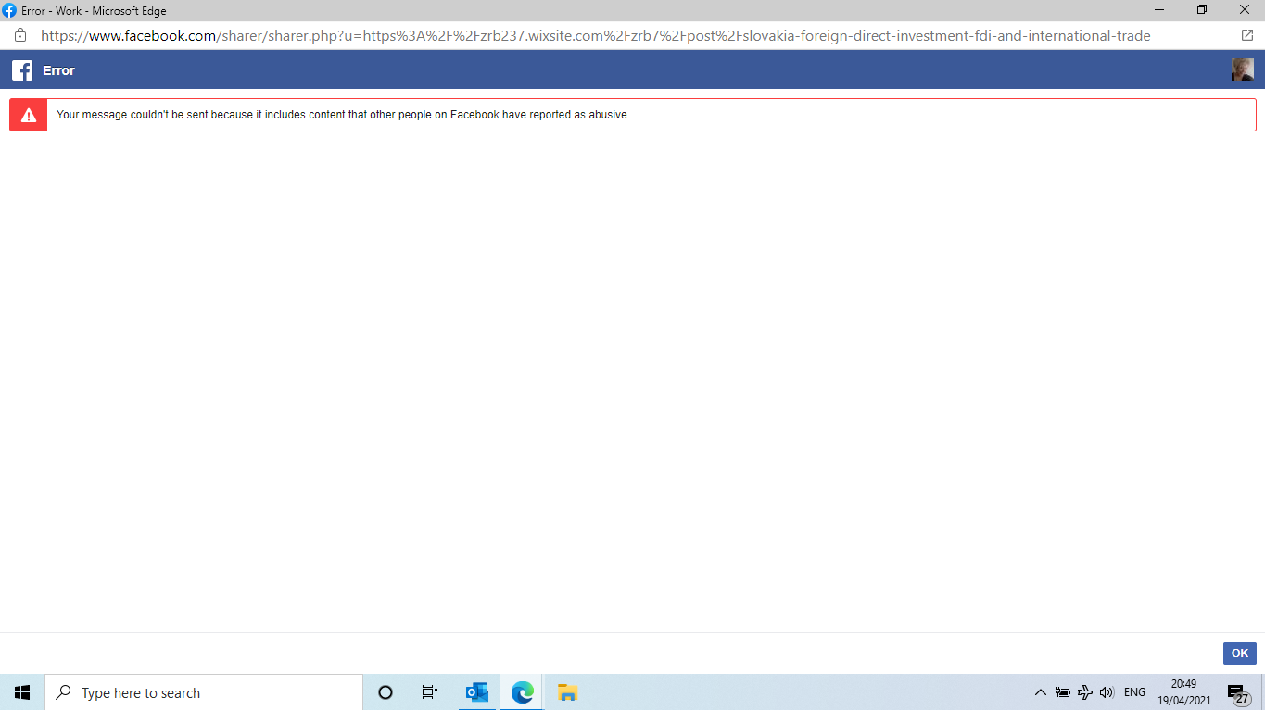Dismiss the error with the OK button

[x=1239, y=653]
